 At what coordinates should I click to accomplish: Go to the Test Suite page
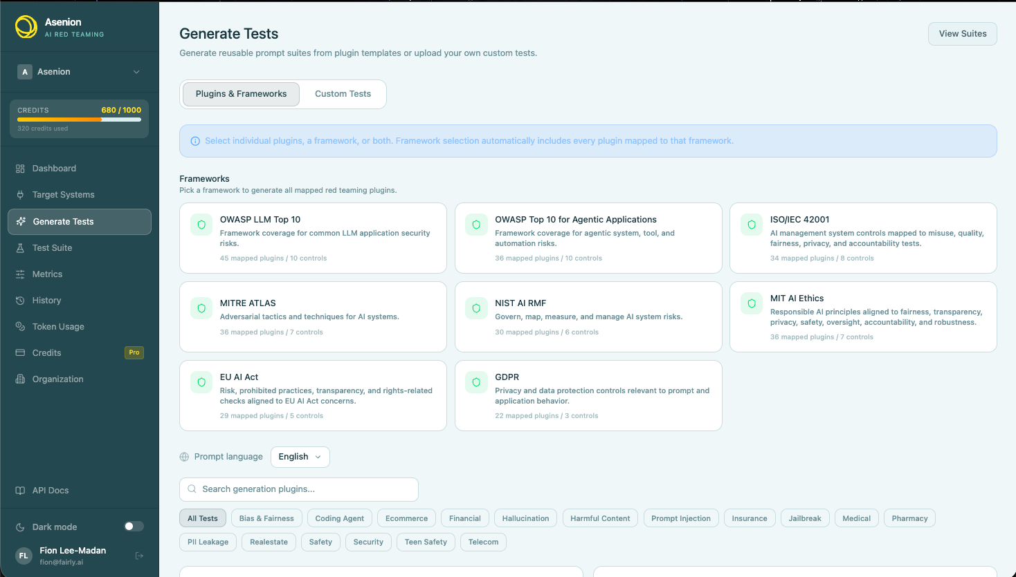tap(80, 248)
